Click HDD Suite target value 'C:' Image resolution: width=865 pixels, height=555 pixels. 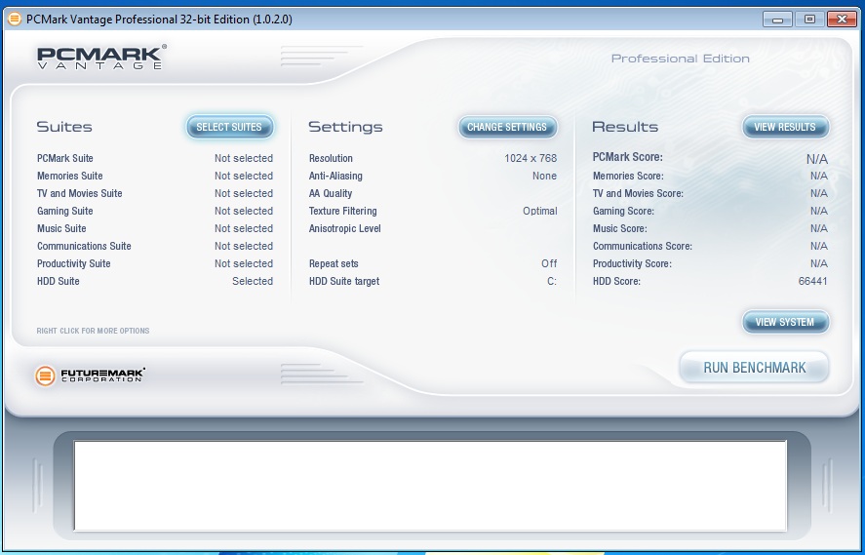(x=552, y=281)
